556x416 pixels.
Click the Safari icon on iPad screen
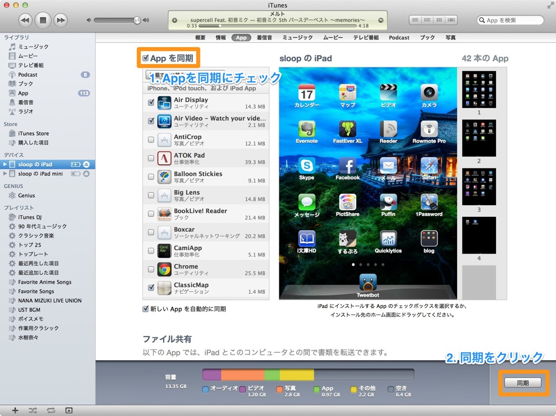tap(429, 166)
